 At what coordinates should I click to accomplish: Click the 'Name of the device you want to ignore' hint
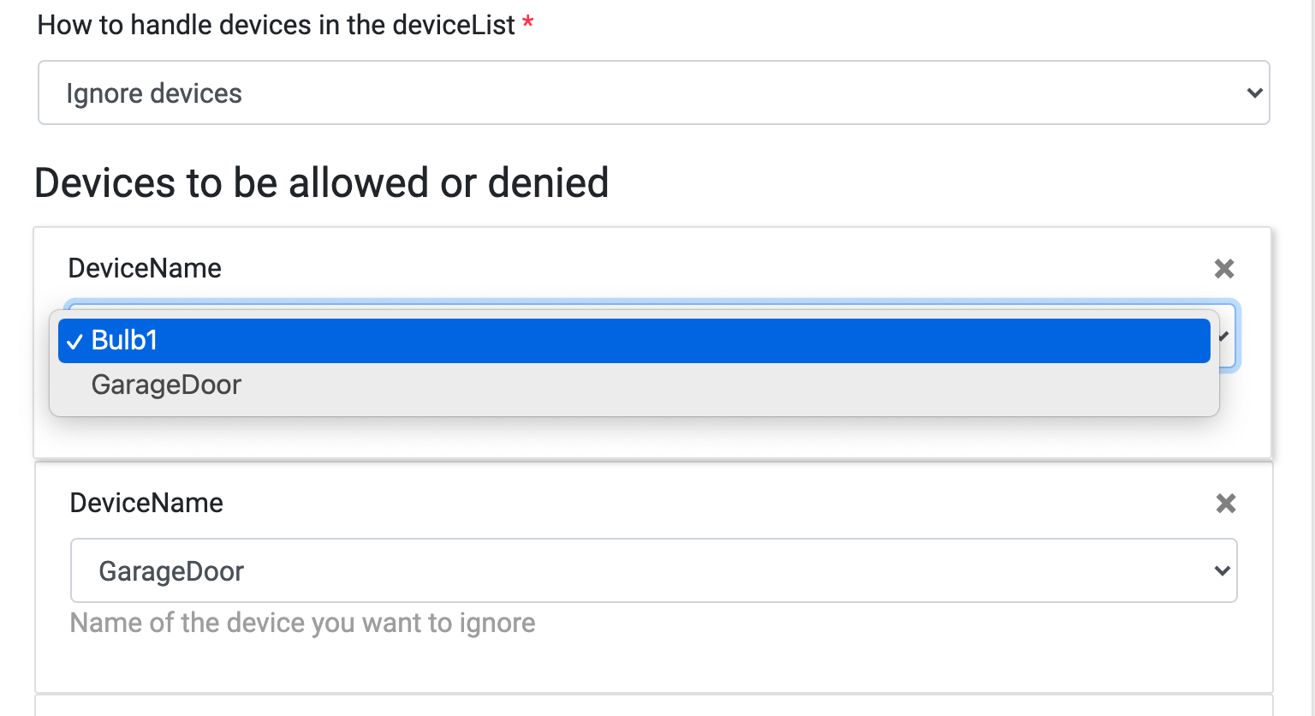pyautogui.click(x=301, y=623)
